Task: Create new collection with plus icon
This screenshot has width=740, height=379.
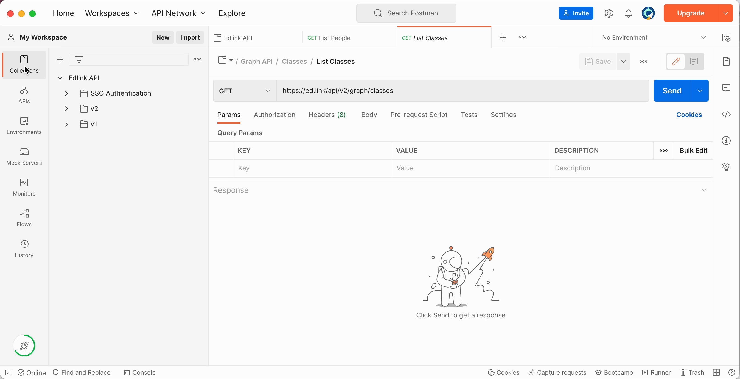Action: (x=60, y=60)
